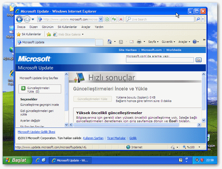Click the RSS feeds icon

point(121,42)
